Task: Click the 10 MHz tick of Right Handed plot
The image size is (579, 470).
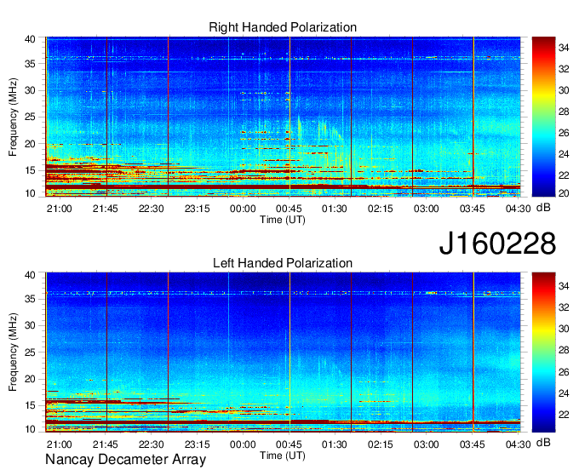Action: [x=30, y=193]
